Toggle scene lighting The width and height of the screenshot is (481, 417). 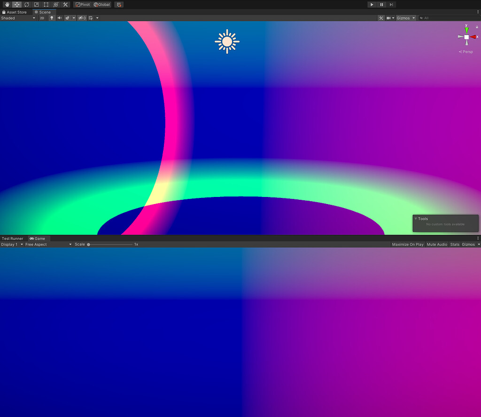point(52,18)
